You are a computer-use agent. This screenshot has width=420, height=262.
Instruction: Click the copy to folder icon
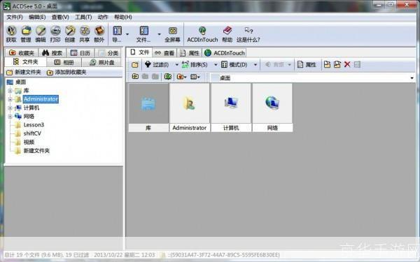pyautogui.click(x=327, y=64)
